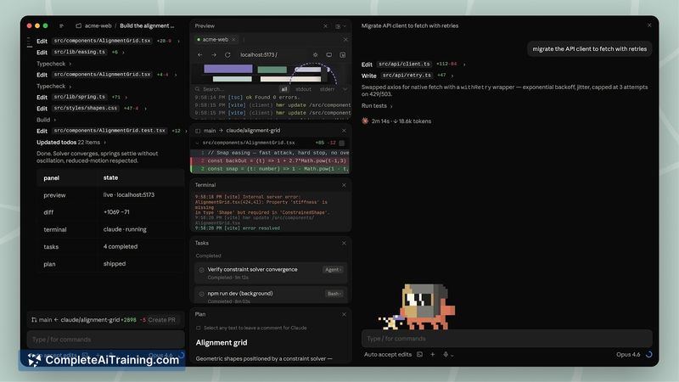Expand the Edit src/api/client.ts step
679x382 pixels.
464,65
